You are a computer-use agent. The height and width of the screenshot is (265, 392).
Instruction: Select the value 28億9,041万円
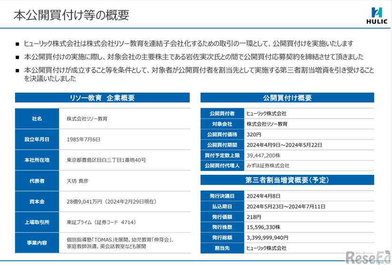[x=84, y=202]
